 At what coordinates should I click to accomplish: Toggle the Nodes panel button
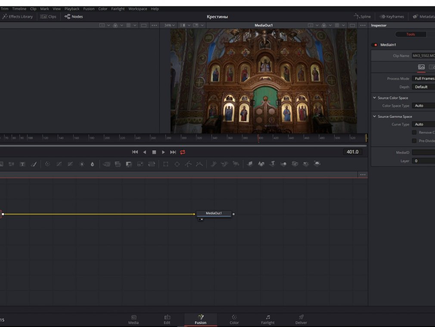(x=74, y=17)
